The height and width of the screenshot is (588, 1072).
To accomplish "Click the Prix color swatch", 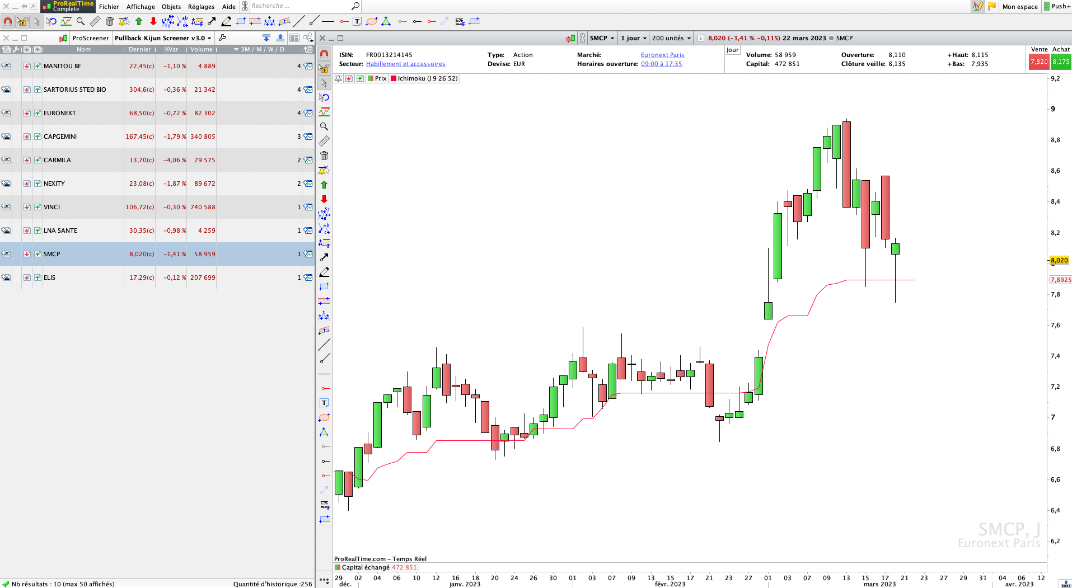I will click(x=371, y=78).
